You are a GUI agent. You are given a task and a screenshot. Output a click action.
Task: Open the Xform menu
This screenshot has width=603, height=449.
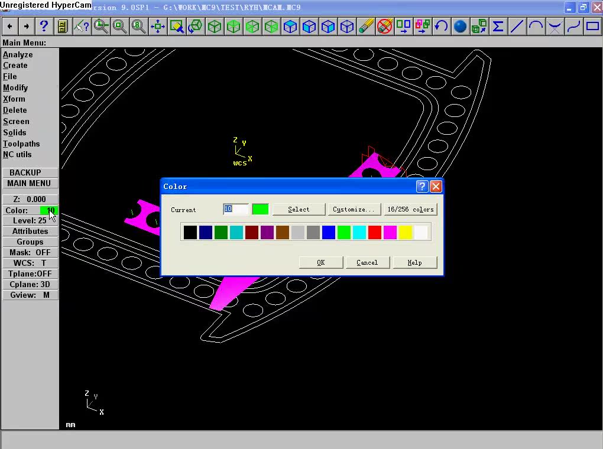tap(14, 99)
